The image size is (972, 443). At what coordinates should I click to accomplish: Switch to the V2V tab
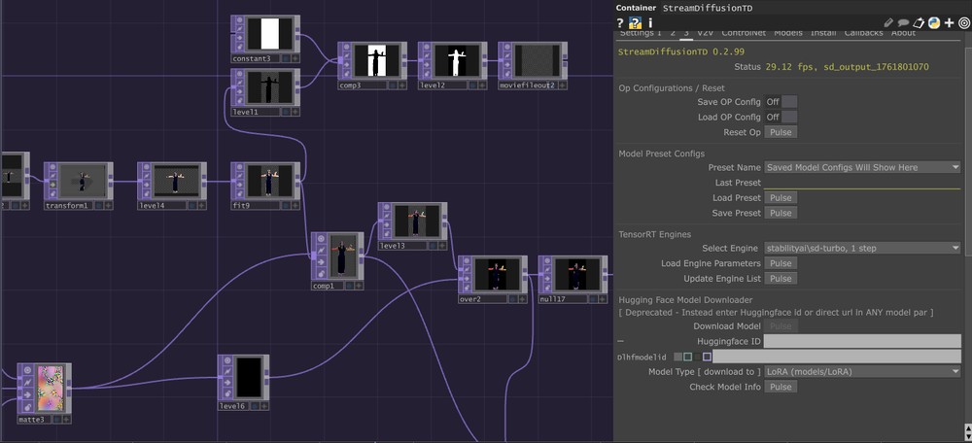tap(706, 33)
